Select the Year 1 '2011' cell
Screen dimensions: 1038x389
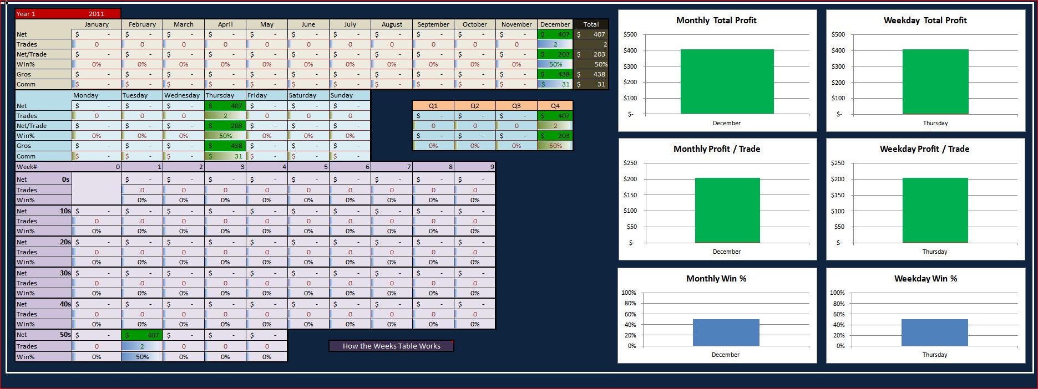pos(96,14)
